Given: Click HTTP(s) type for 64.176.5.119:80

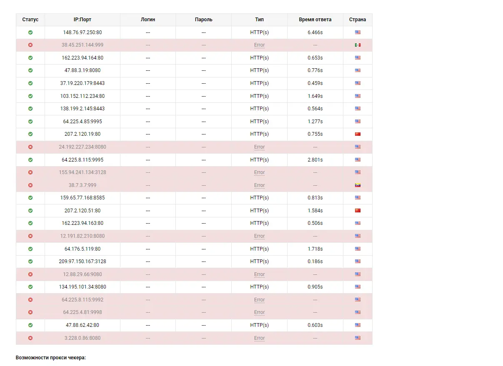Looking at the screenshot, I should (x=259, y=249).
